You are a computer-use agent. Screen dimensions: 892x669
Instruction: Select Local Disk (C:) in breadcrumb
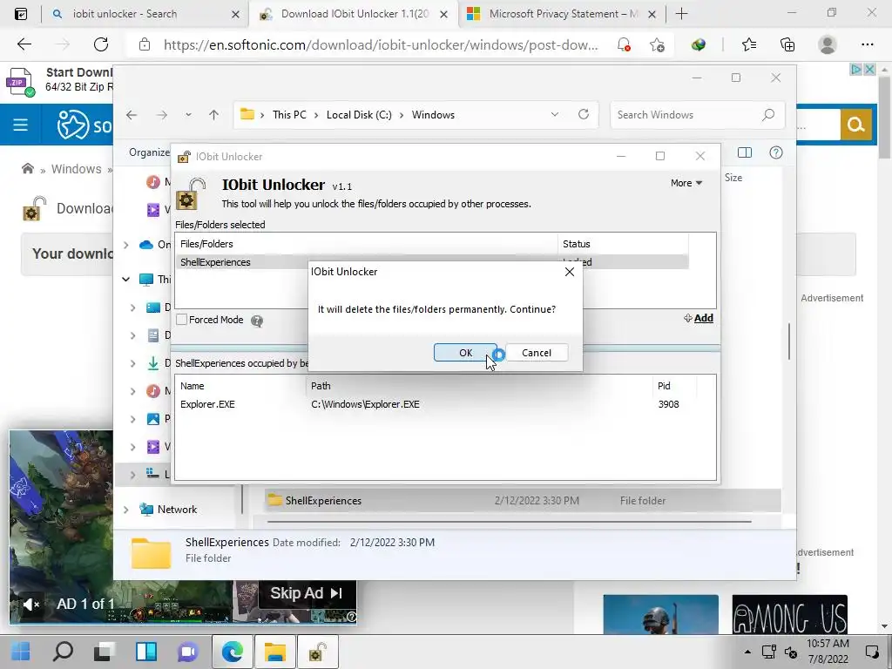359,115
